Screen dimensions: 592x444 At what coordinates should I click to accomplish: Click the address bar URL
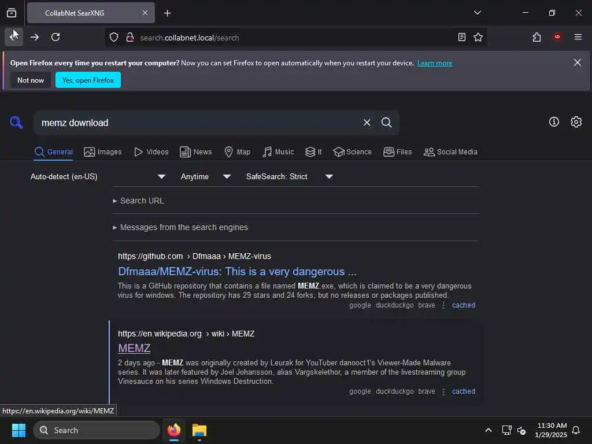pos(190,38)
